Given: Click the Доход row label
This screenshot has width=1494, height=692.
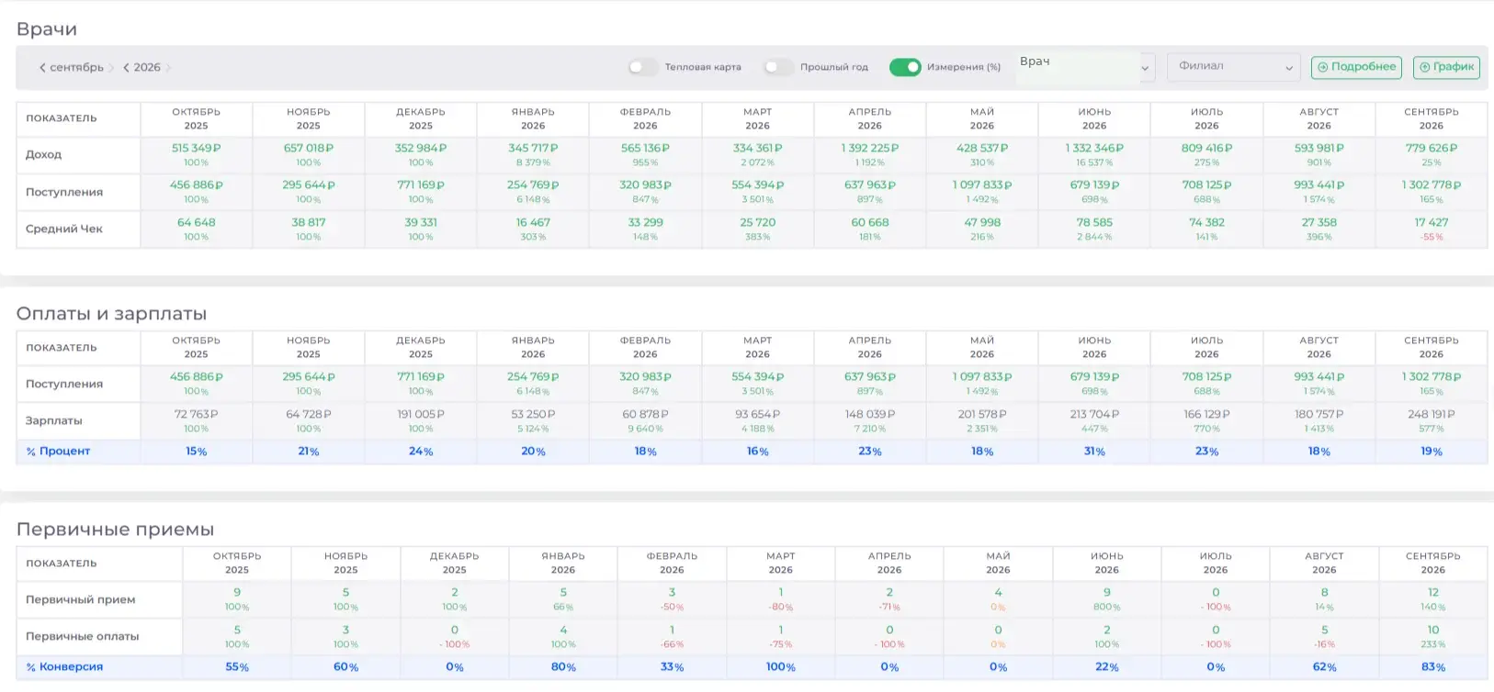Looking at the screenshot, I should pyautogui.click(x=43, y=155).
